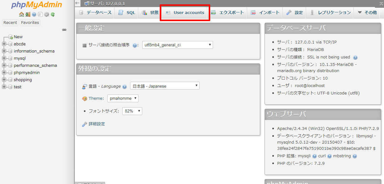The image size is (384, 184).
Task: Click help icon next to Language label
Action: pyautogui.click(x=124, y=87)
